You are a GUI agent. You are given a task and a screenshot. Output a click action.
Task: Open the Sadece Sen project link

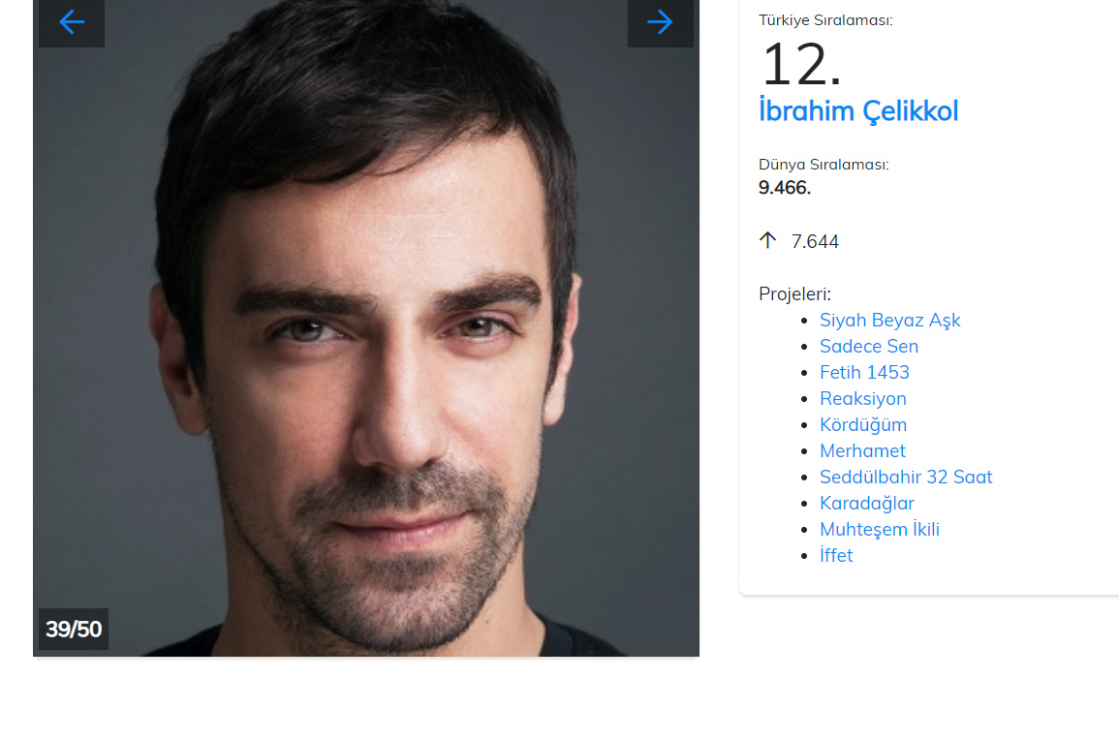pos(868,346)
